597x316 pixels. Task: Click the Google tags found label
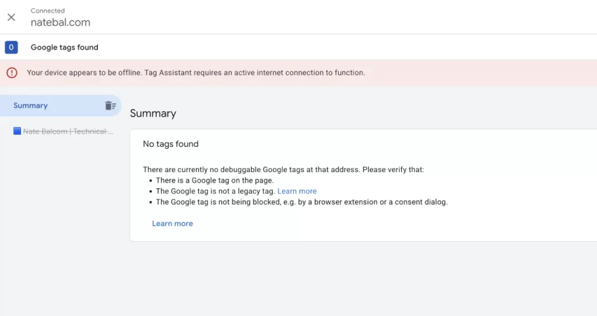64,47
